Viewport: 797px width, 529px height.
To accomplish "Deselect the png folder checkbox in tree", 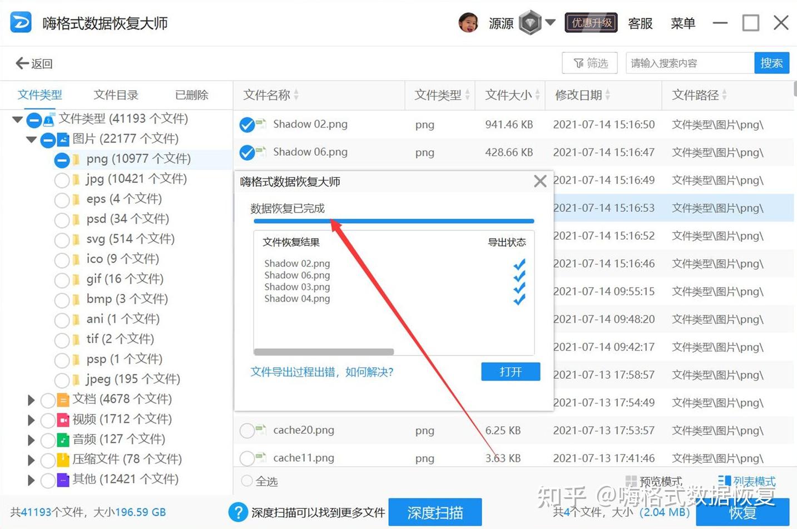I will click(61, 160).
